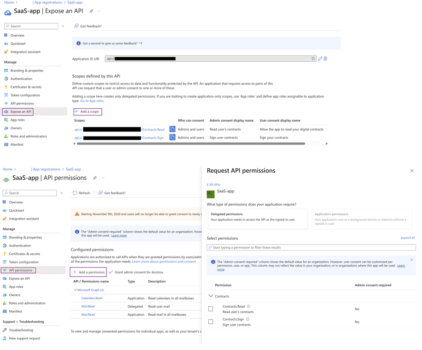This screenshot has height=350, width=422.
Task: Click scroll right arrow of scopes table
Action: click(x=327, y=144)
